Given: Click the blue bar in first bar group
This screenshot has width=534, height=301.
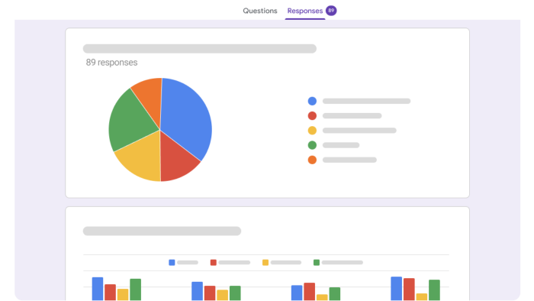Looking at the screenshot, I should [98, 289].
